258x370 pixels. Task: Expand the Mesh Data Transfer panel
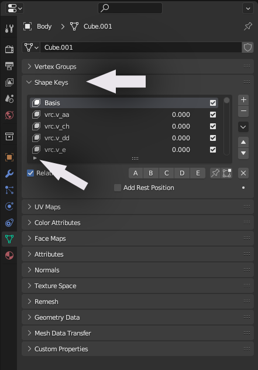pyautogui.click(x=29, y=333)
